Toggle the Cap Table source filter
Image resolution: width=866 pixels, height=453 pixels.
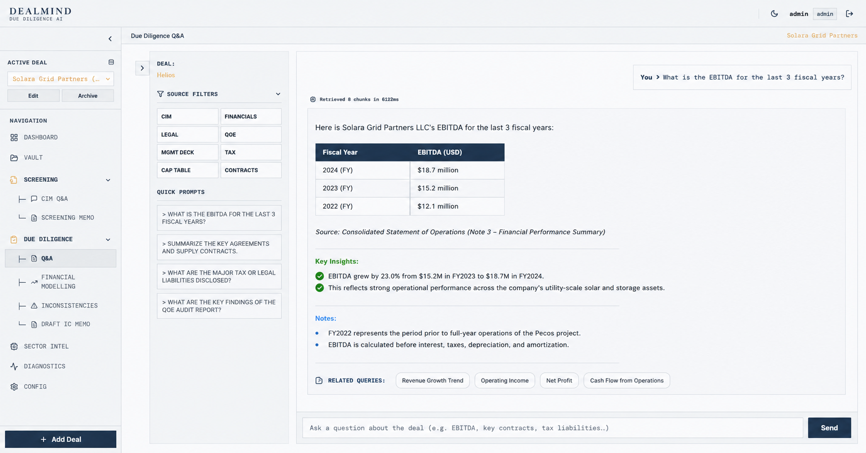click(187, 170)
